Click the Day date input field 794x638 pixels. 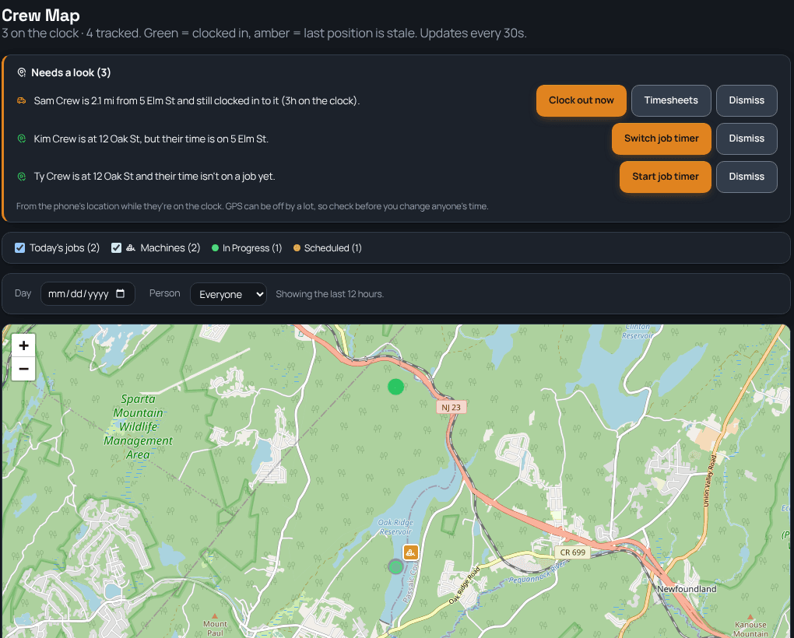click(88, 293)
